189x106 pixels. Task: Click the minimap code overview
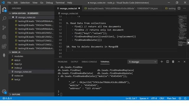click(x=182, y=31)
